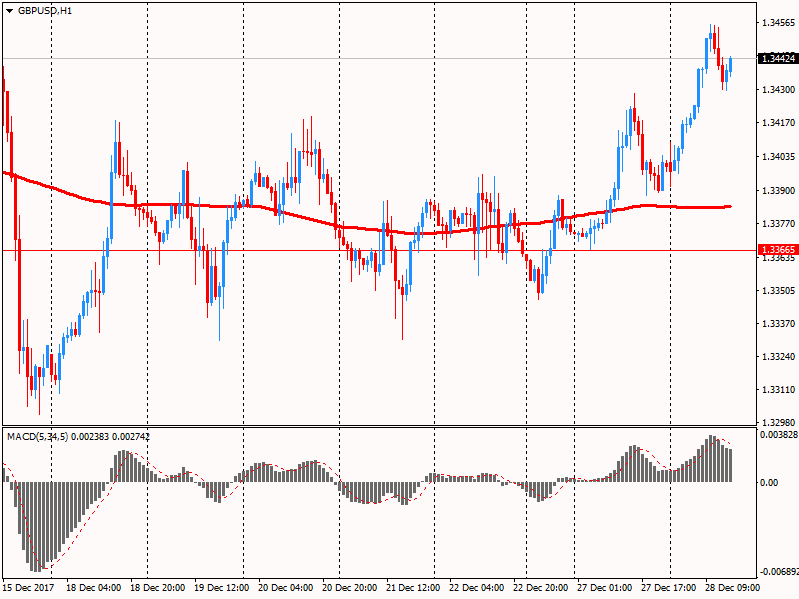The width and height of the screenshot is (799, 599).
Task: Select the 1.32980 price scale value
Action: point(776,423)
